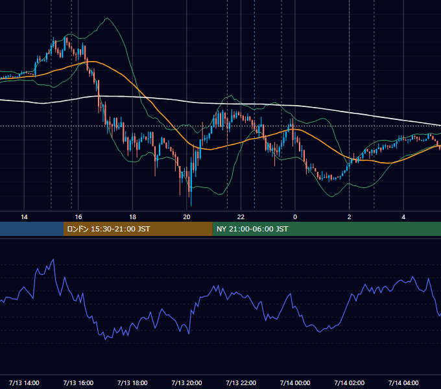The height and width of the screenshot is (389, 441).
Task: Click the NY 21:00-06:00 JST session bar
Action: coord(326,229)
